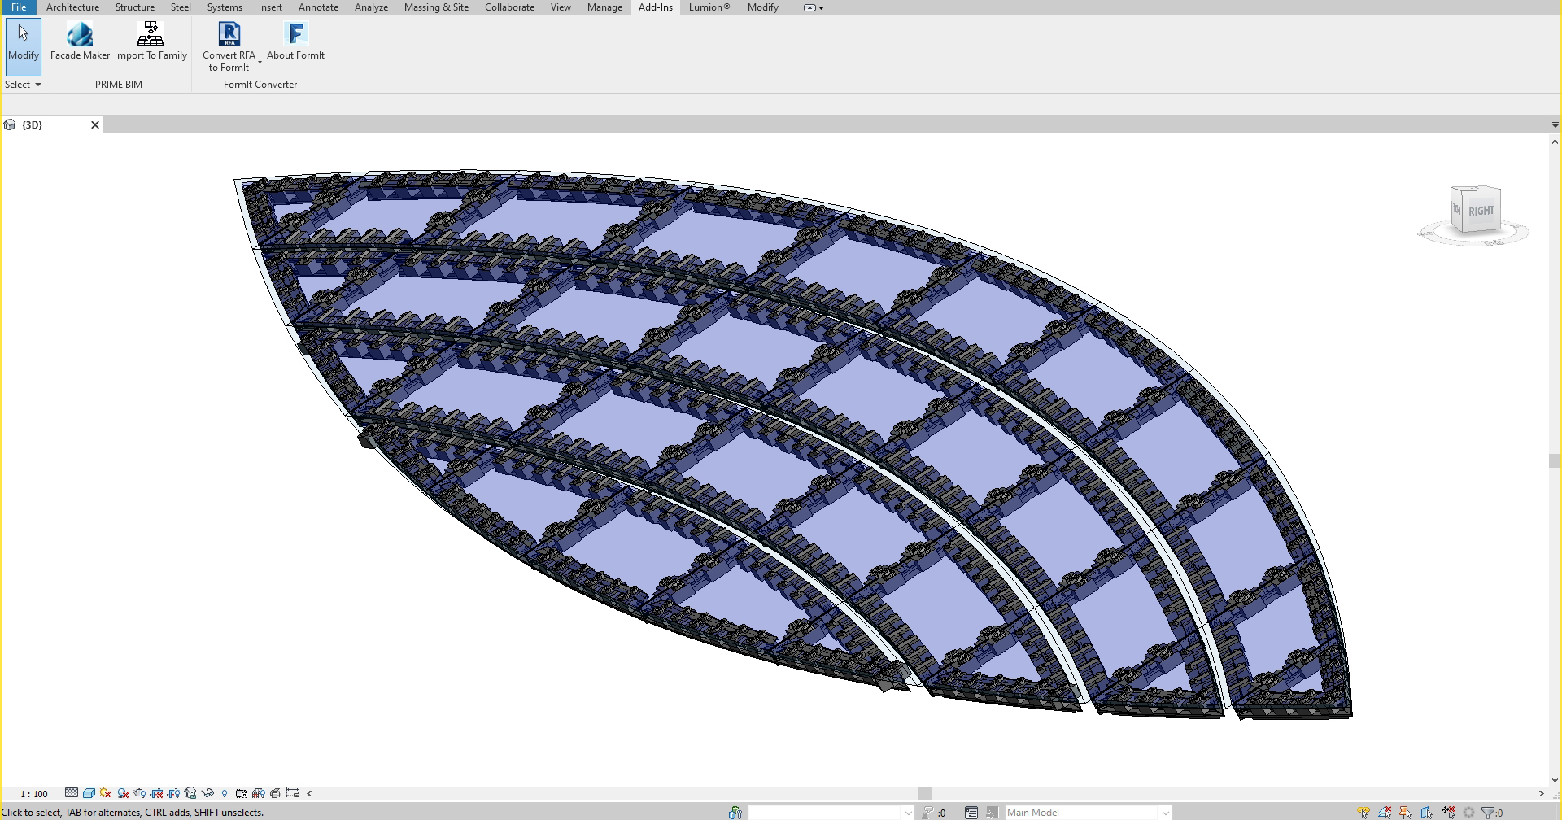Toggle Crop View
The width and height of the screenshot is (1562, 820).
pos(156,793)
